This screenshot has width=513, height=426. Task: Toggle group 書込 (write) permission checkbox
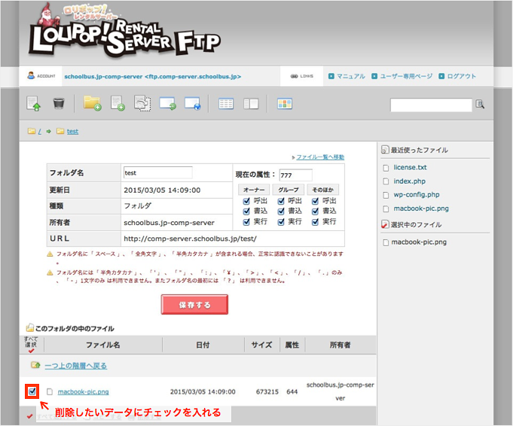[x=281, y=211]
